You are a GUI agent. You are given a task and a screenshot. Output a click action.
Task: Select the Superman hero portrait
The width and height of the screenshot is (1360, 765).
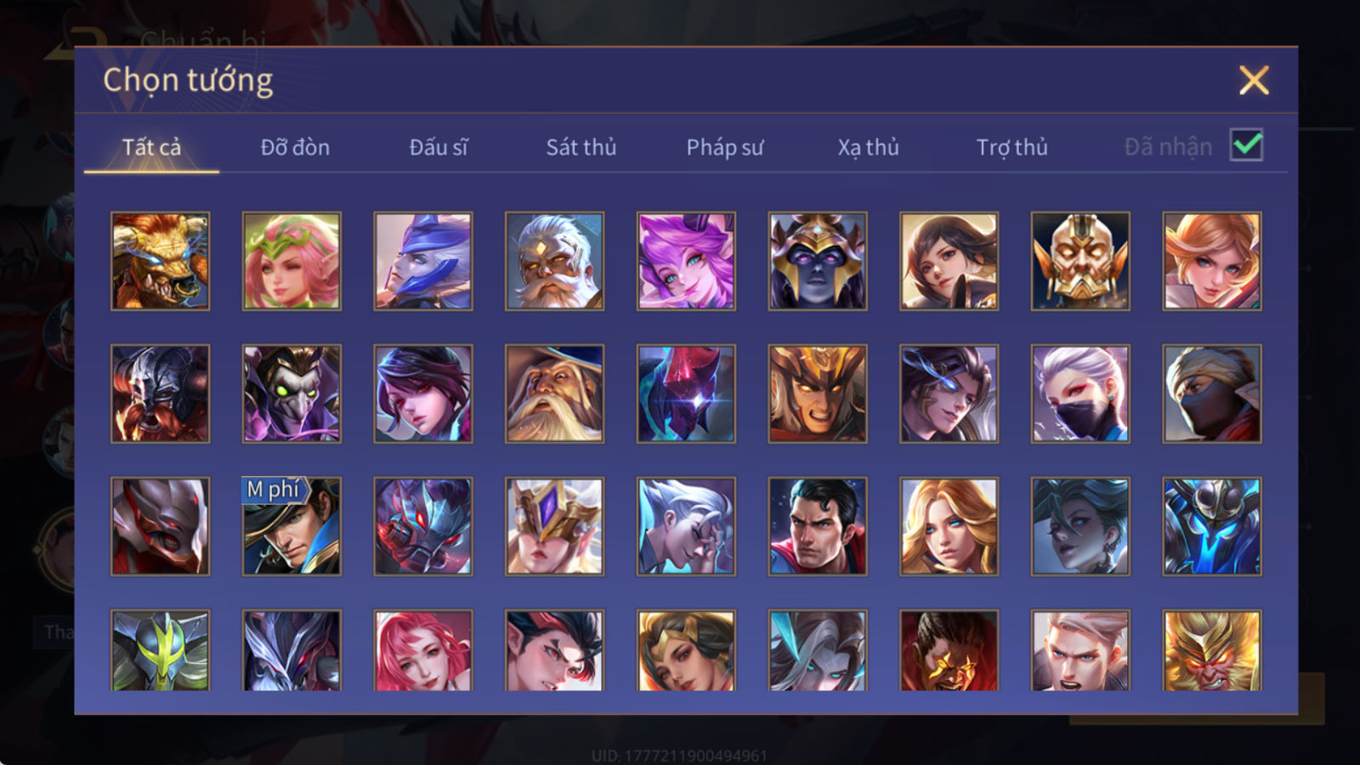tap(818, 526)
